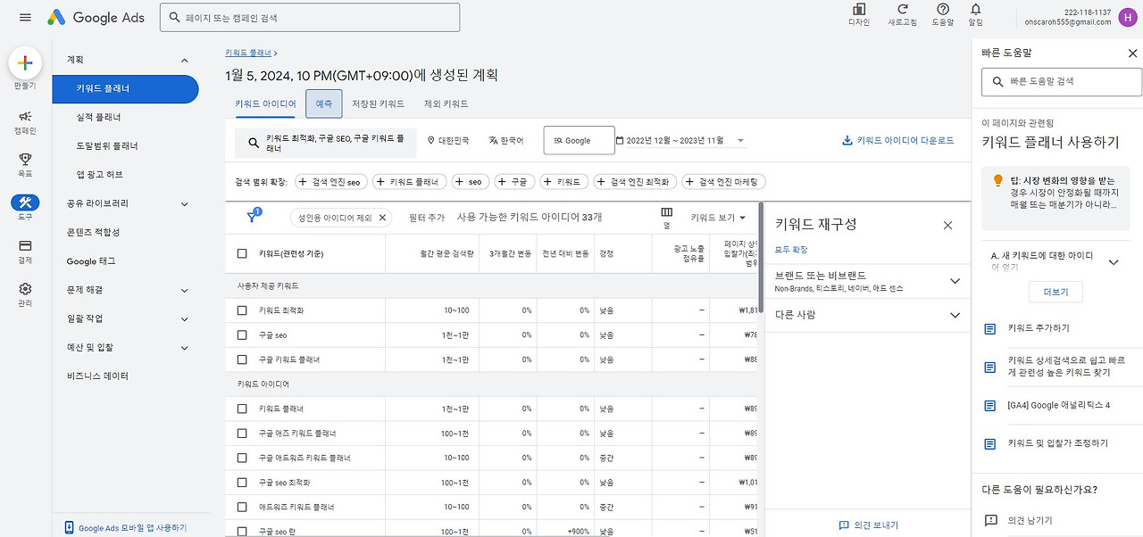Image resolution: width=1143 pixels, height=537 pixels.
Task: Add the 검색 엔진 마케팅 suggestion chip
Action: click(724, 182)
